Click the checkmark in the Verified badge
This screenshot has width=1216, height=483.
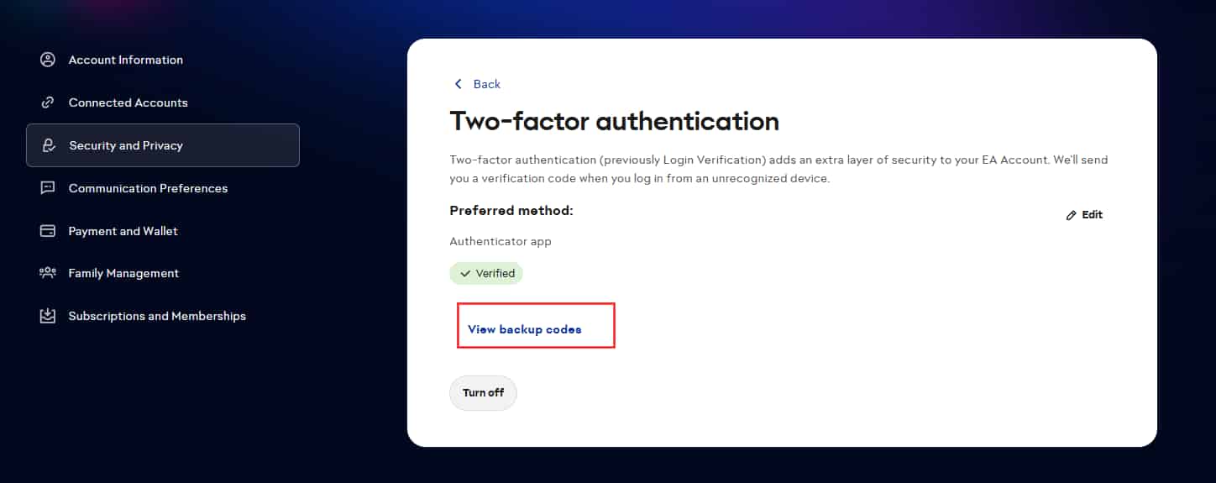(x=465, y=274)
